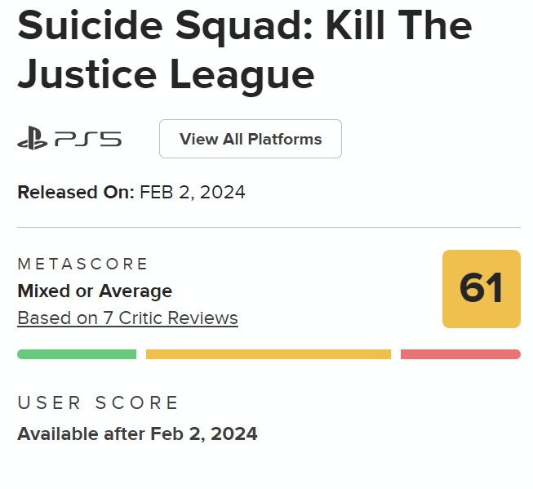The width and height of the screenshot is (533, 489).
Task: Click the yellow 61 Metascore badge
Action: coord(481,289)
